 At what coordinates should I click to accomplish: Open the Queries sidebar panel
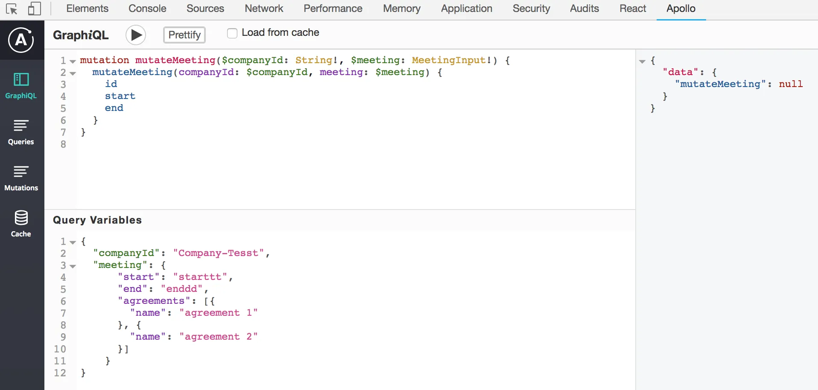click(21, 131)
